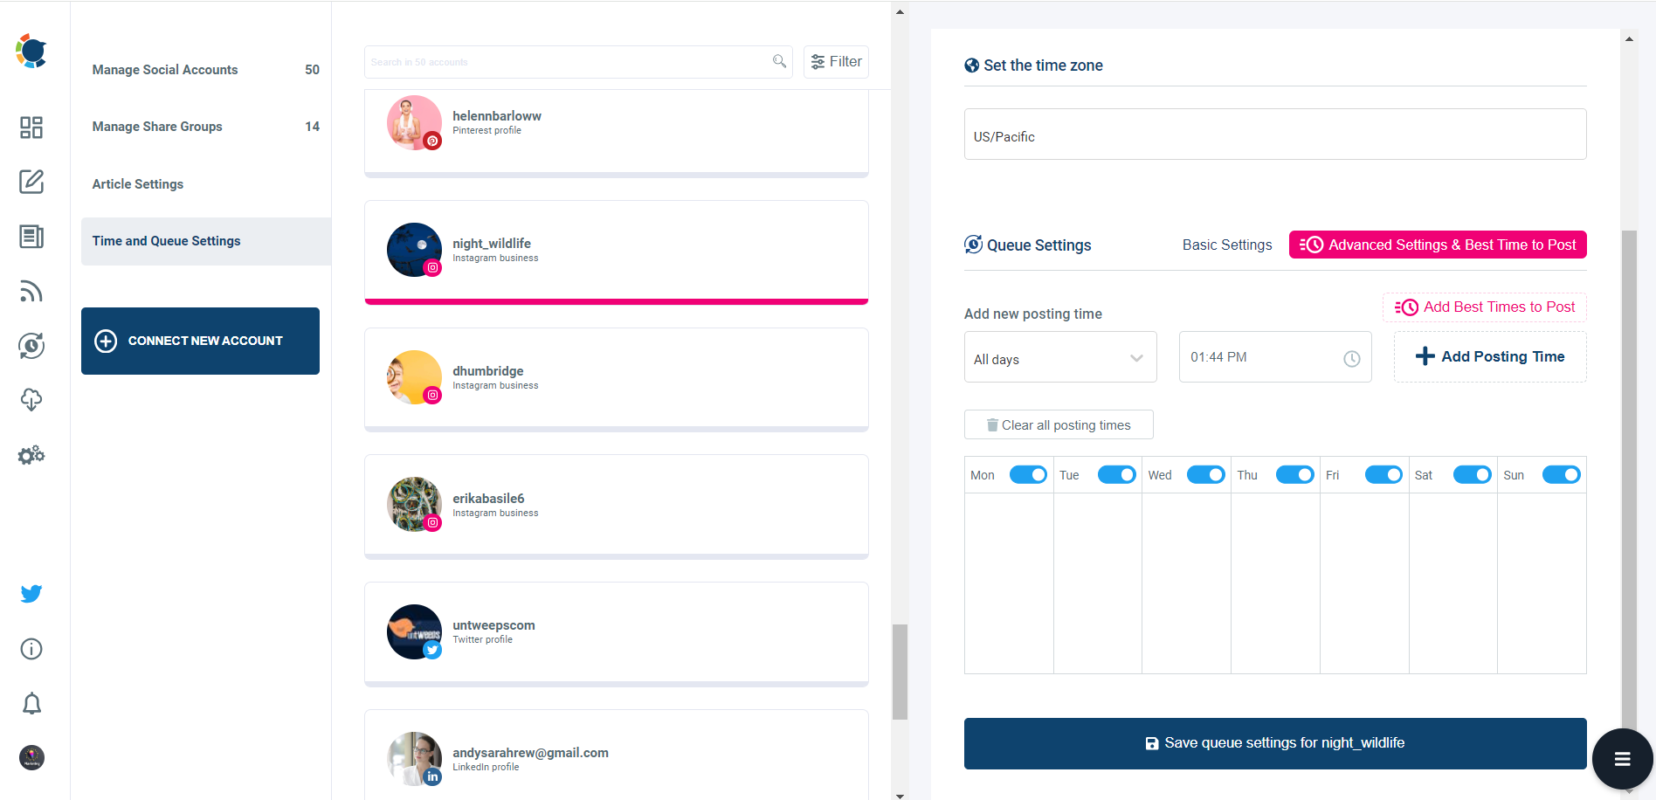Switch to Basic Settings

[x=1227, y=245]
